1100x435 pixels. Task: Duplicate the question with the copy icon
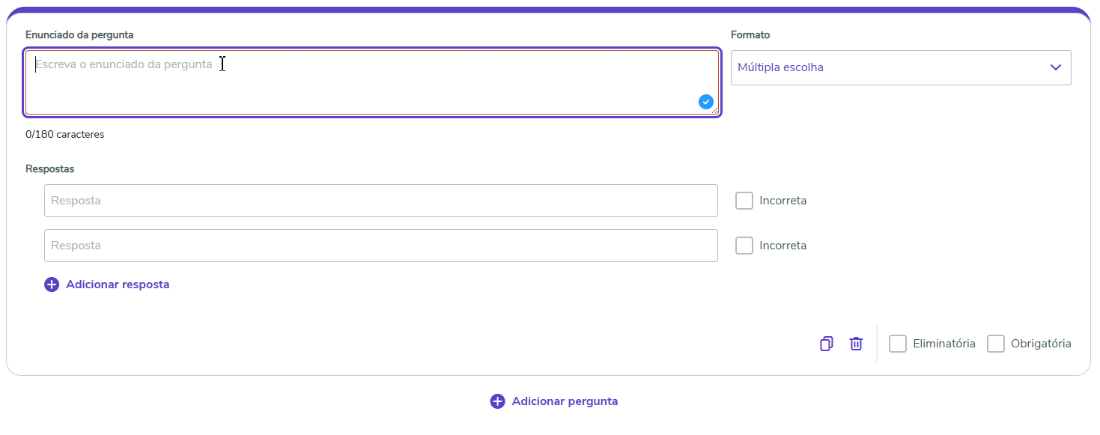click(826, 344)
